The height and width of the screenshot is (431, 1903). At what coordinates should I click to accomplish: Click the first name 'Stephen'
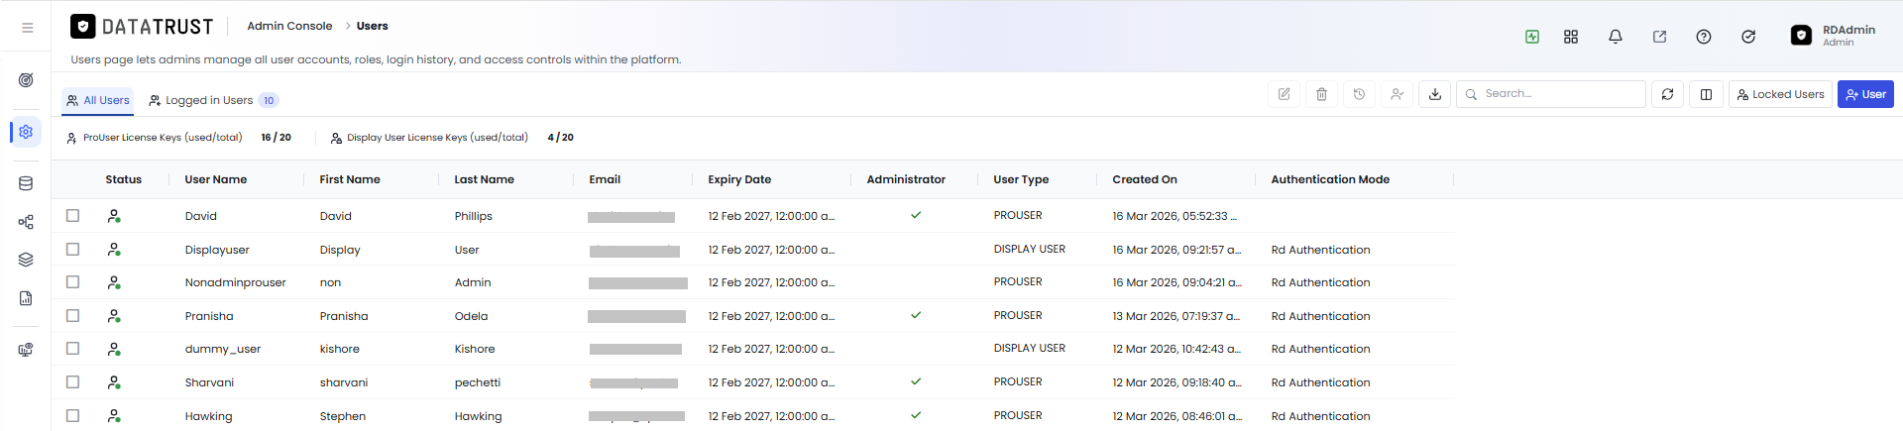click(x=343, y=416)
